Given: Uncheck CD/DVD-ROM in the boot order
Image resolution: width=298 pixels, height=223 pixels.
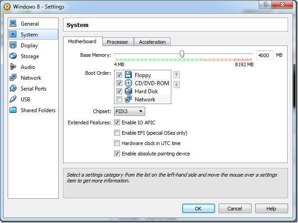Looking at the screenshot, I should tap(119, 83).
